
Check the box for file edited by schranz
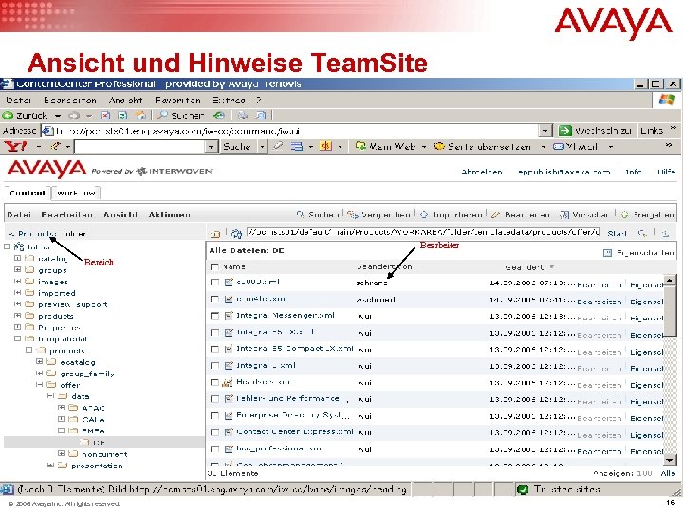[214, 283]
